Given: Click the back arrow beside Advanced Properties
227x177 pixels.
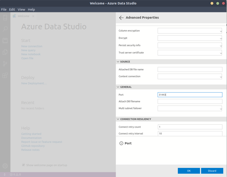Looking at the screenshot, I should click(x=121, y=18).
